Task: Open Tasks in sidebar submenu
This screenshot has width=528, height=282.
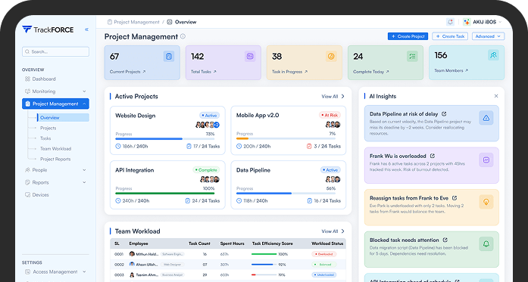Action: pos(45,138)
